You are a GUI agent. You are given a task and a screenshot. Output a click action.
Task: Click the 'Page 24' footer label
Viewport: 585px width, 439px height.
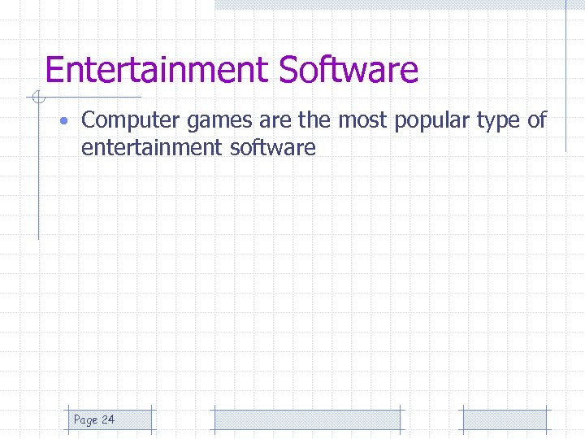click(94, 419)
